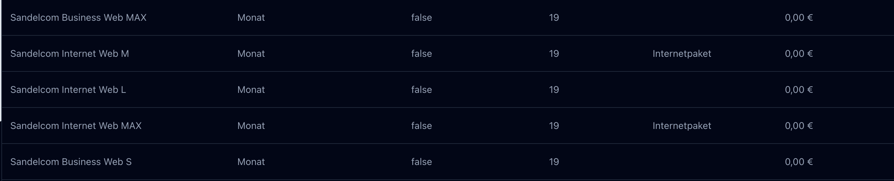Click the 19 value for Internet Web M
Image resolution: width=894 pixels, height=181 pixels.
(554, 54)
